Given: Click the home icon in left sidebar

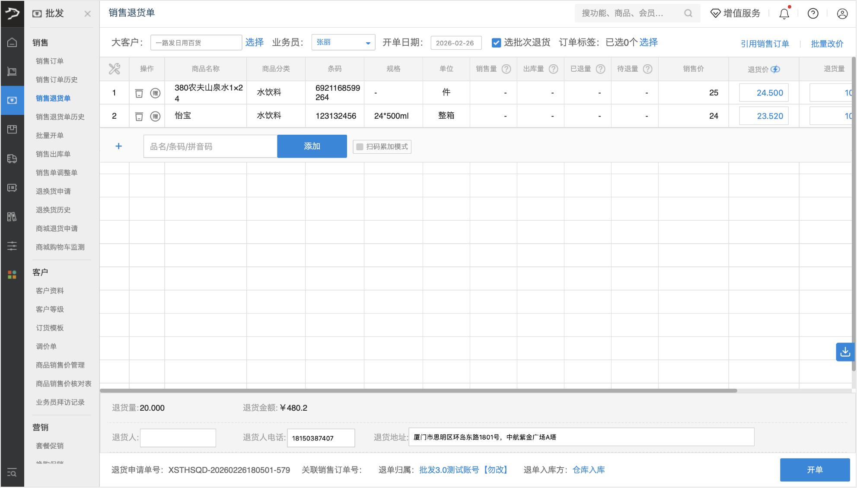Looking at the screenshot, I should (x=12, y=42).
